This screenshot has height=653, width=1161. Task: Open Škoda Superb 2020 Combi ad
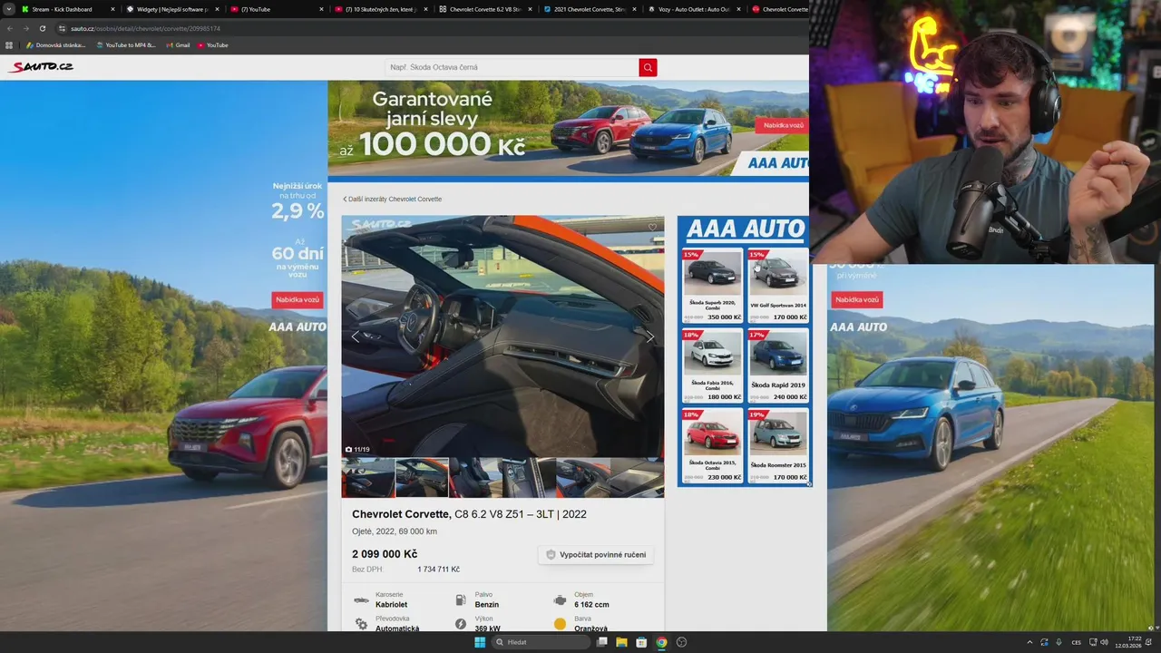(x=712, y=285)
